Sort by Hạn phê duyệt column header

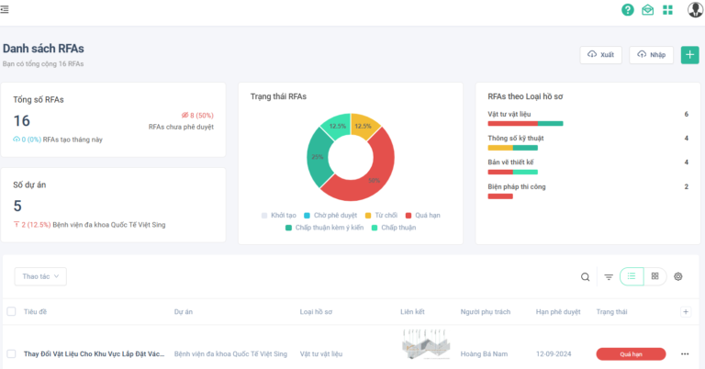[558, 311]
